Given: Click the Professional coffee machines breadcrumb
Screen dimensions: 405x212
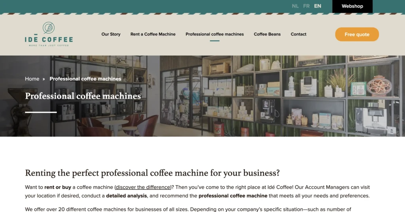Looking at the screenshot, I should (85, 79).
